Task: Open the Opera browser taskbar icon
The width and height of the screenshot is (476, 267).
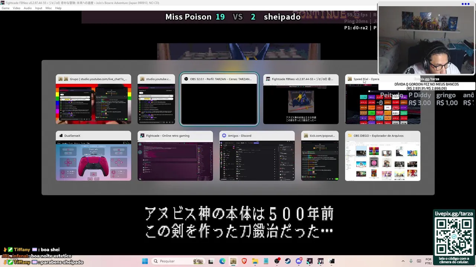Action: click(233, 261)
